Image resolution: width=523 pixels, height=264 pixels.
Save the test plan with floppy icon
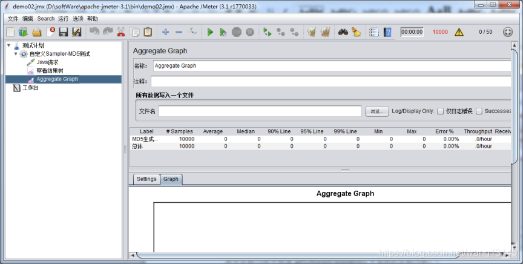click(x=64, y=32)
